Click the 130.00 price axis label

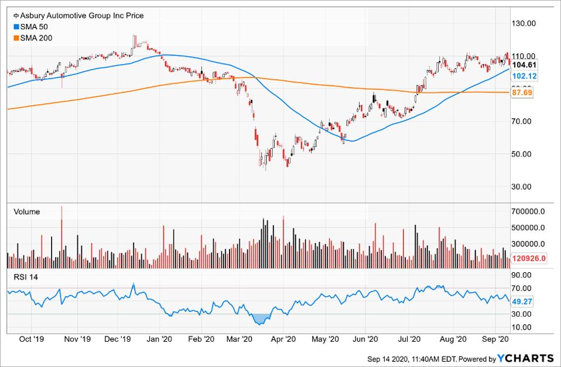click(525, 23)
